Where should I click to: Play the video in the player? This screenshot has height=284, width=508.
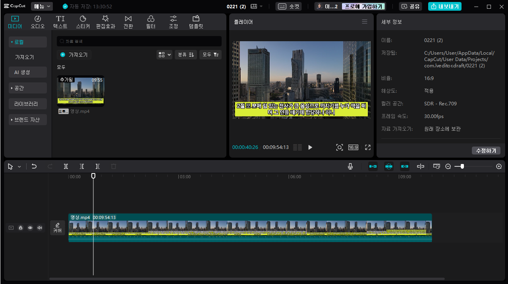310,147
